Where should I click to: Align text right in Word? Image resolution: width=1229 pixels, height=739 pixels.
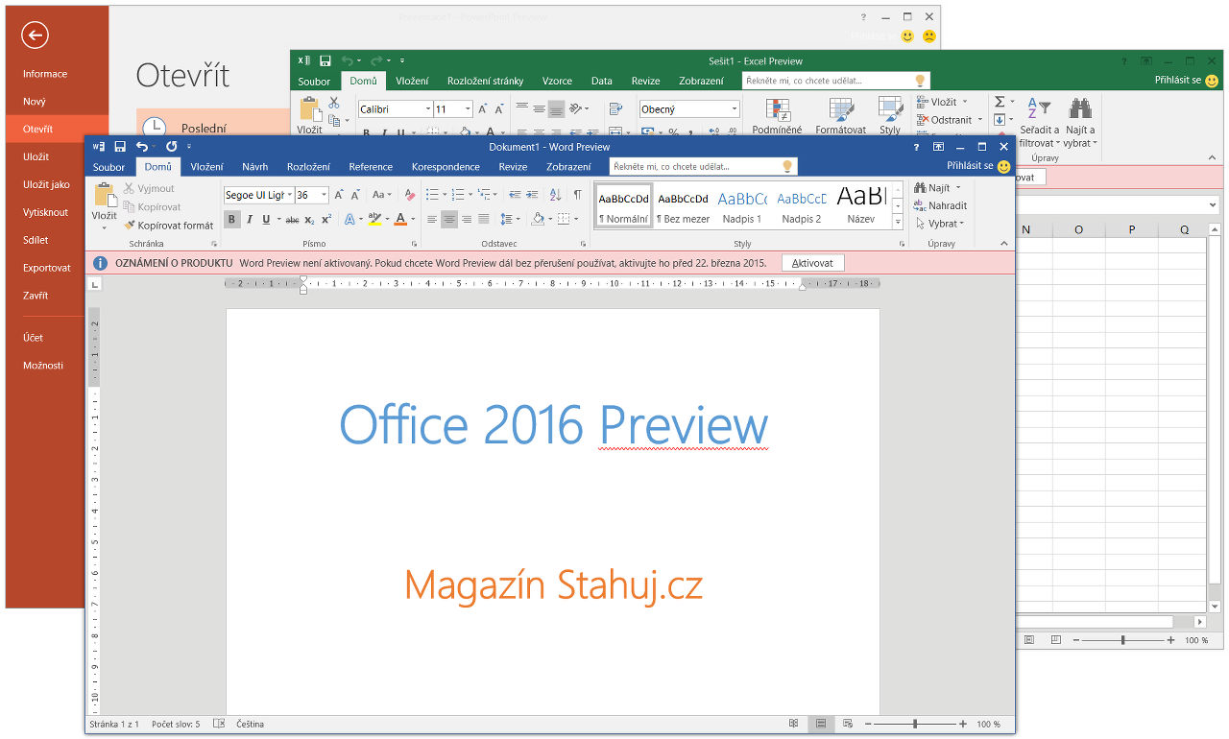(467, 220)
